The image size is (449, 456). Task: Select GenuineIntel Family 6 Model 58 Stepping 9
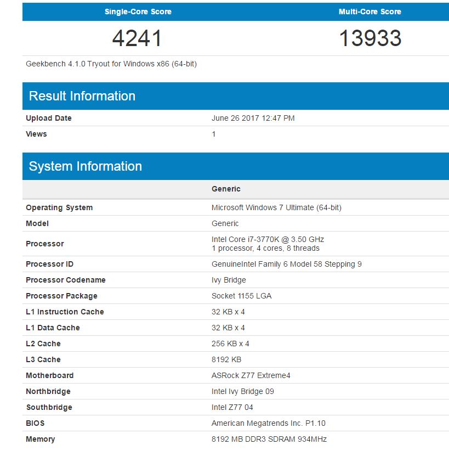click(287, 264)
